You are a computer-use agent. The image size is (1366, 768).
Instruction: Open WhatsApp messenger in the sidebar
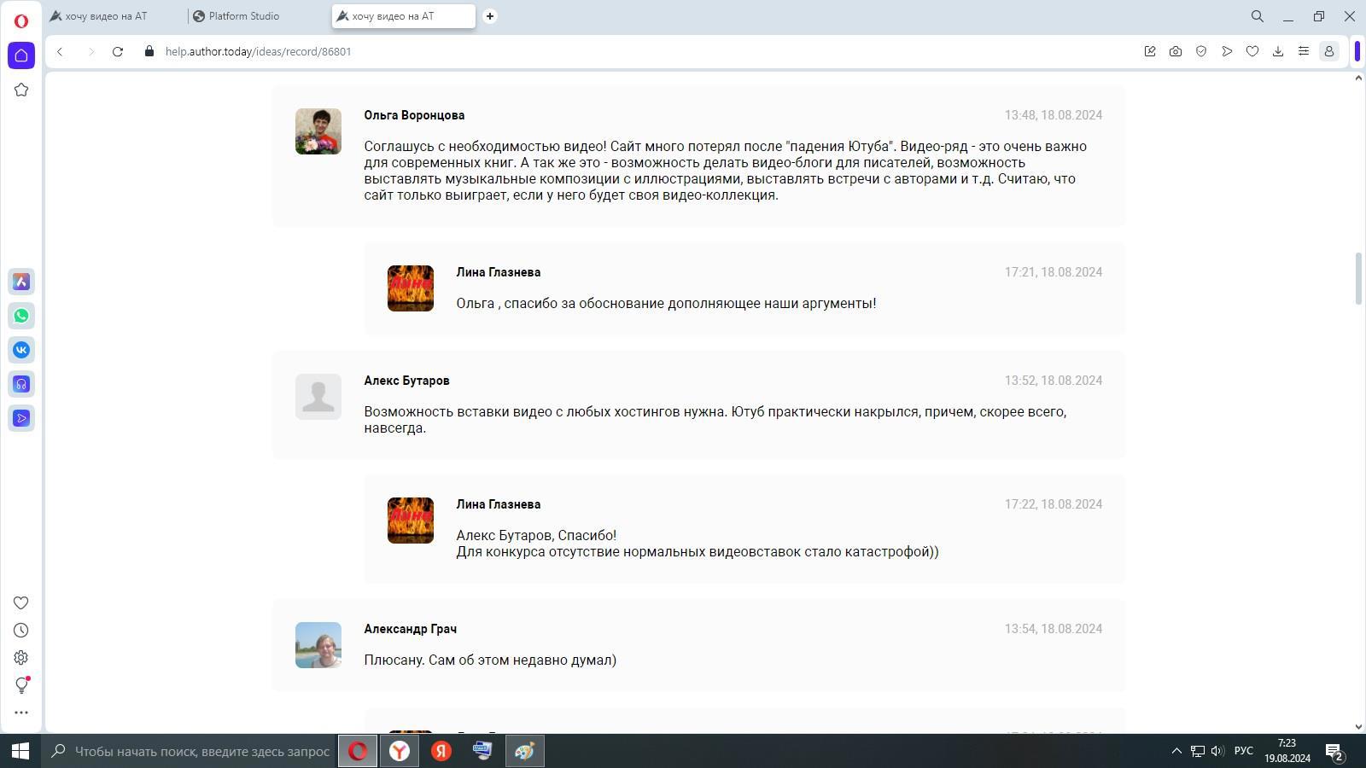pyautogui.click(x=21, y=316)
